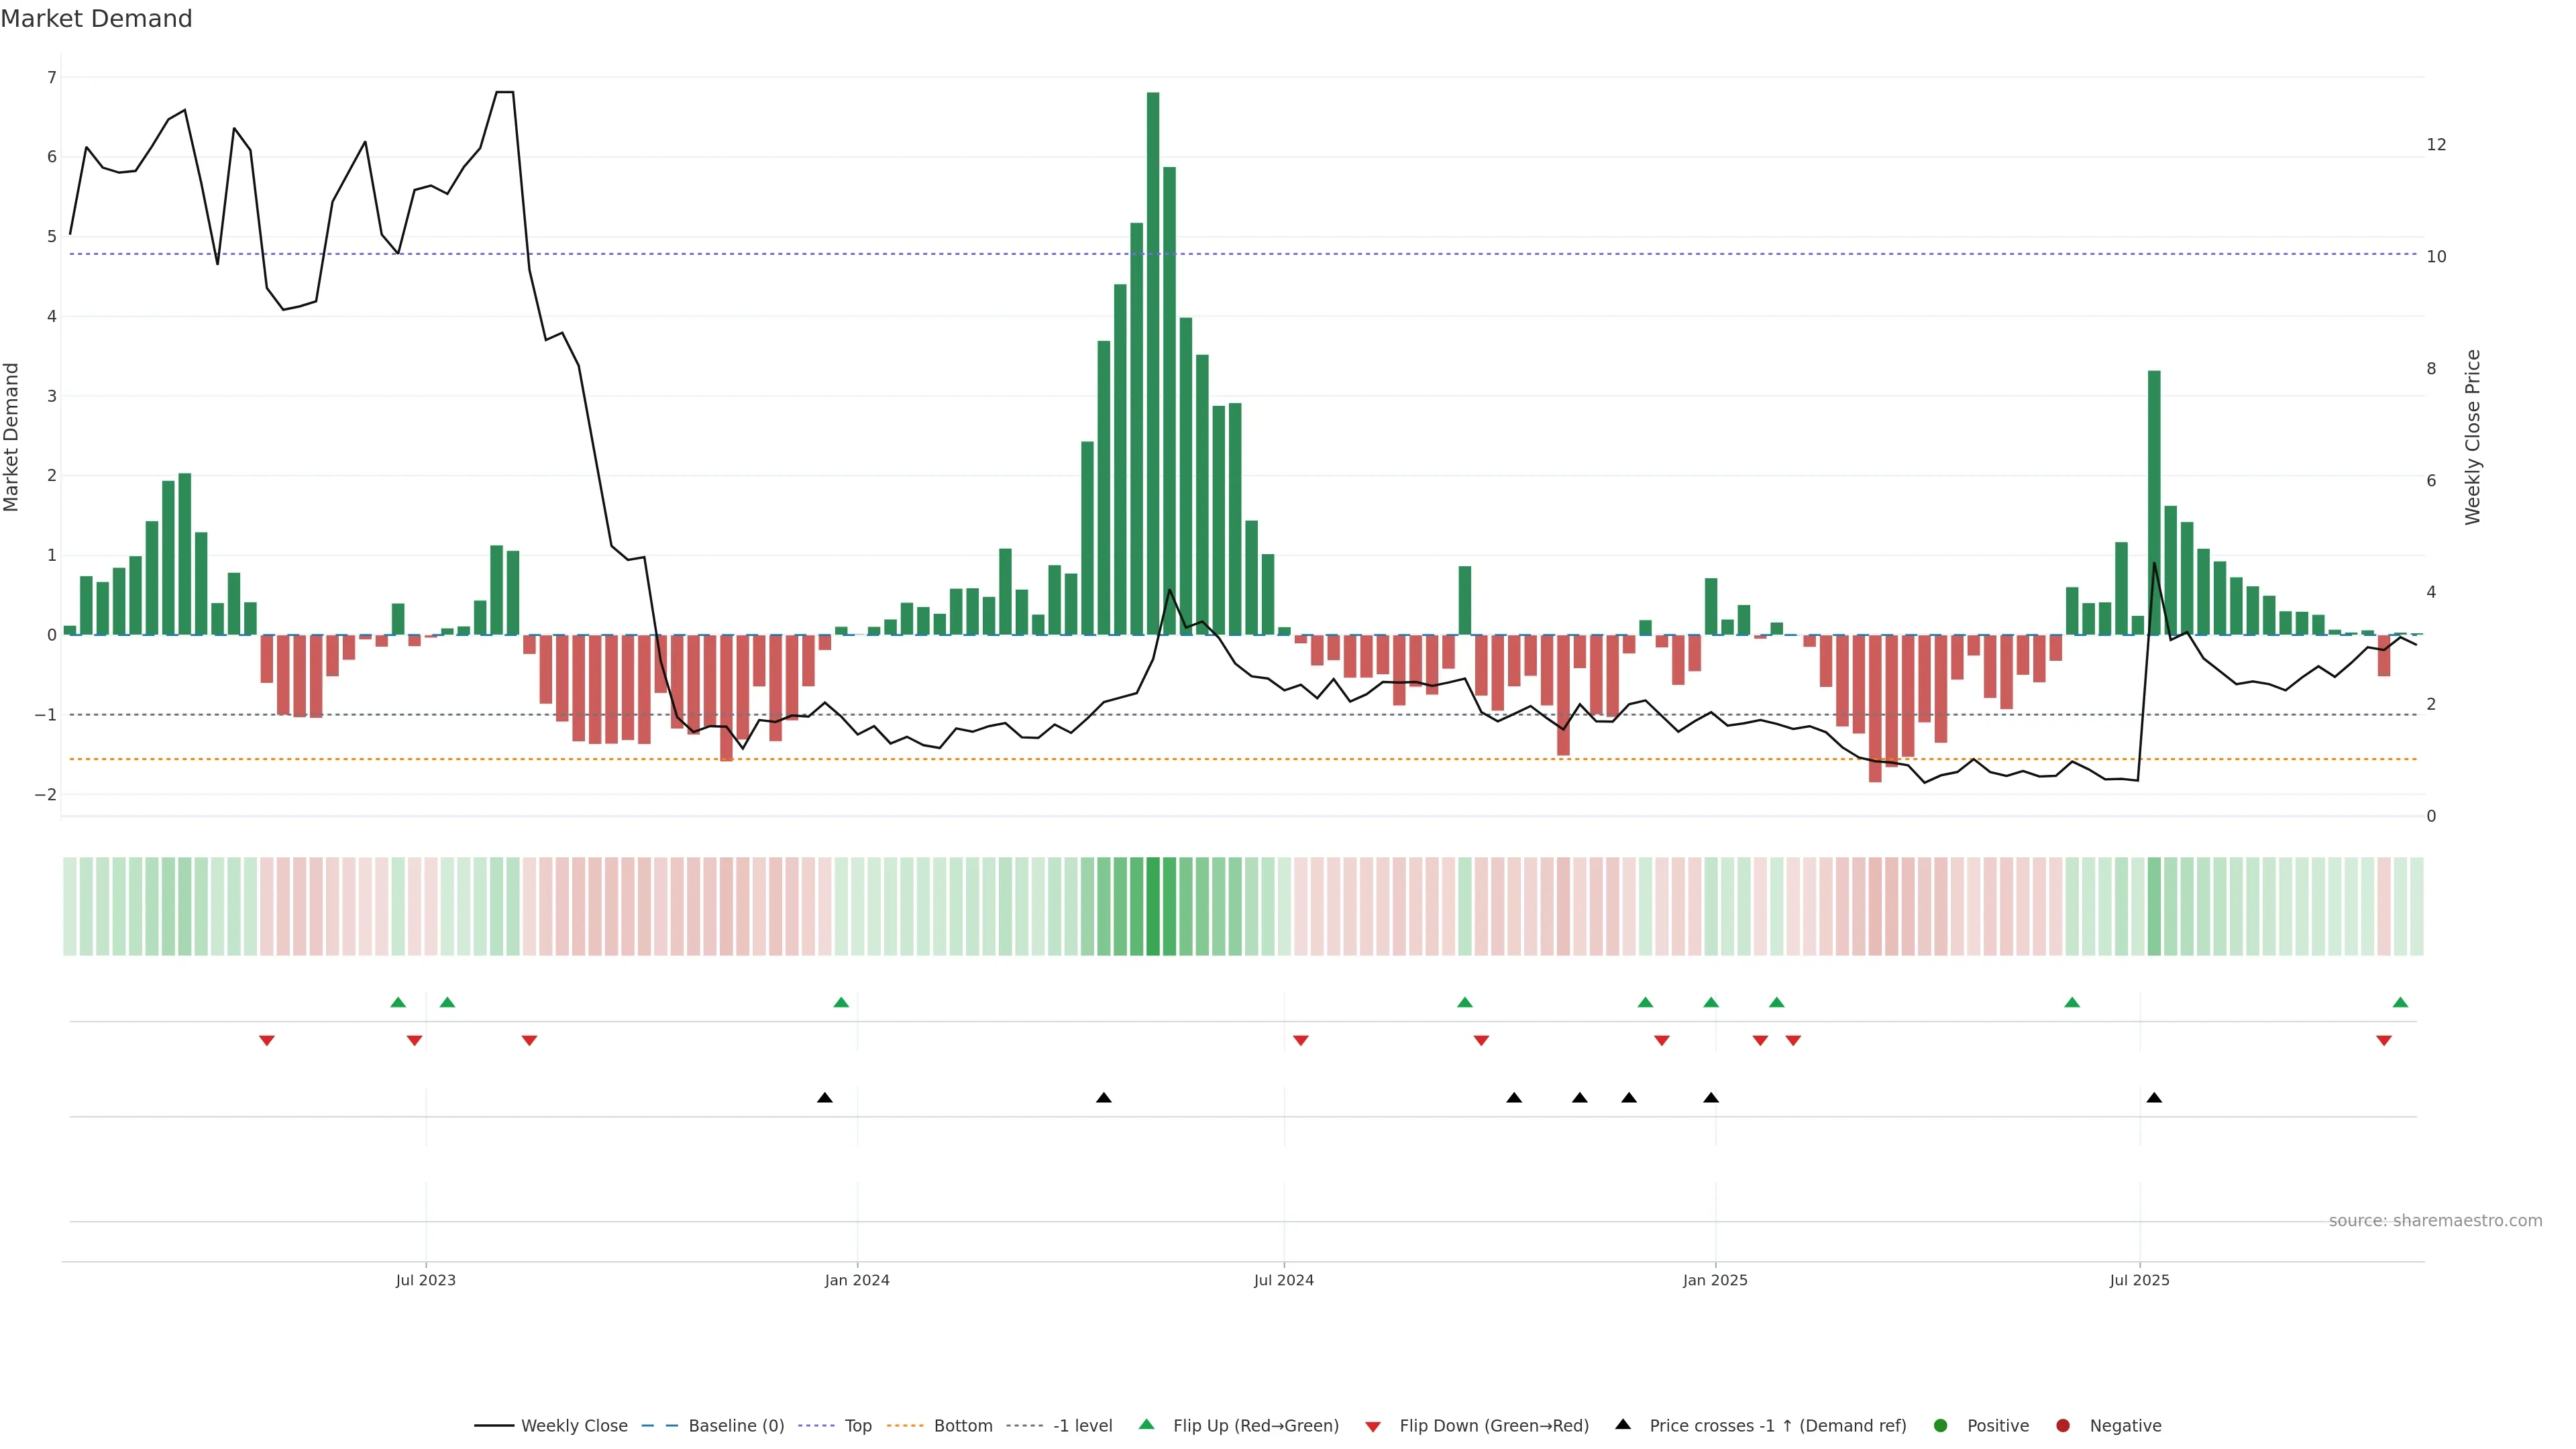Image resolution: width=2576 pixels, height=1449 pixels.
Task: Click Price crosses -1 black triangle legend
Action: point(1623,1425)
